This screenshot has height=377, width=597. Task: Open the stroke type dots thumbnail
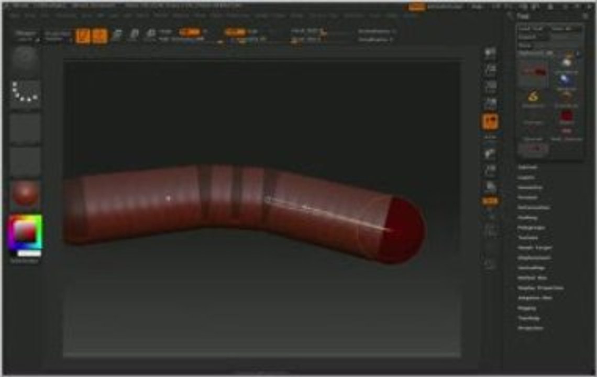[25, 94]
